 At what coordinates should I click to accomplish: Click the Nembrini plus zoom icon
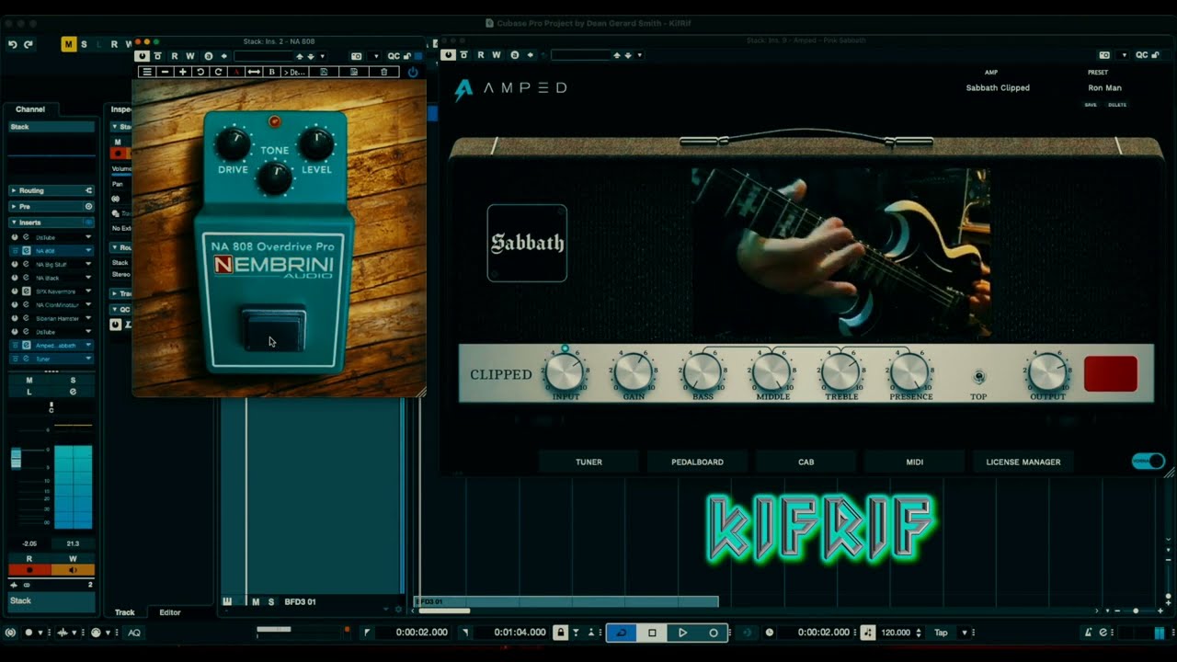pyautogui.click(x=182, y=72)
